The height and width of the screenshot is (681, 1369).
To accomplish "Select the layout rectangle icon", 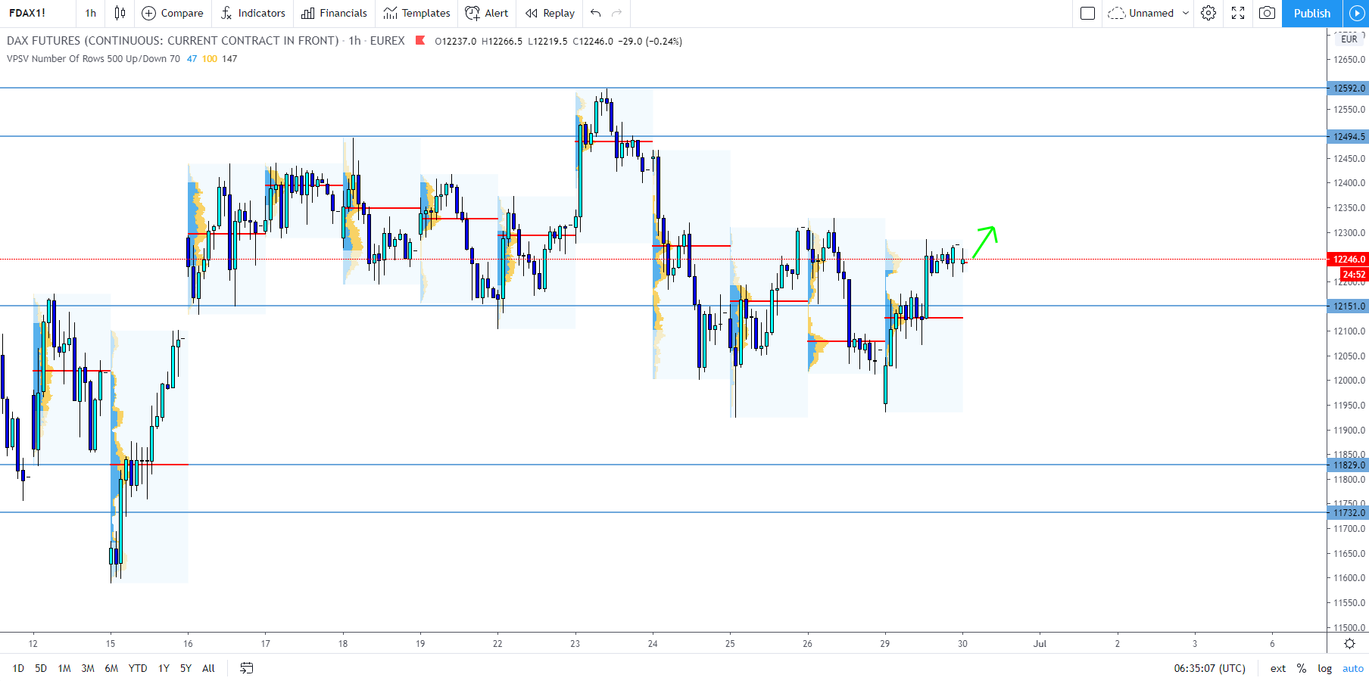I will [1087, 13].
